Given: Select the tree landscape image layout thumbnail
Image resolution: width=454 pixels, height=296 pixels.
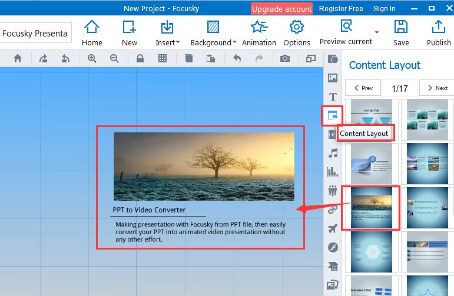Looking at the screenshot, I should [372, 208].
